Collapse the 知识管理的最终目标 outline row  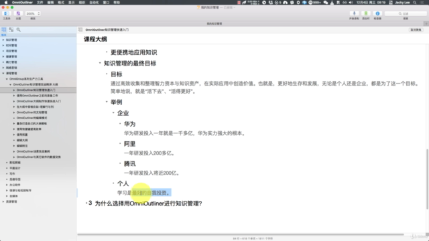tap(100, 63)
